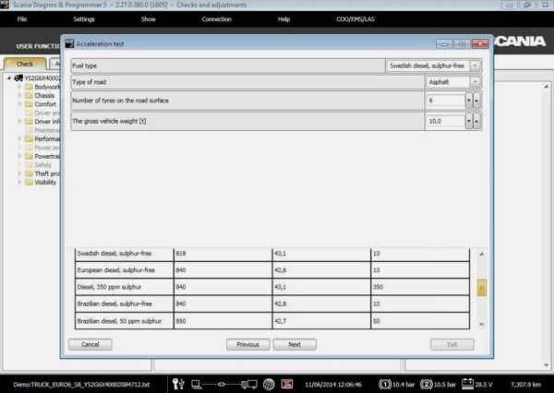The width and height of the screenshot is (554, 393).
Task: Increase the gross vehicle weight value
Action: pos(476,121)
